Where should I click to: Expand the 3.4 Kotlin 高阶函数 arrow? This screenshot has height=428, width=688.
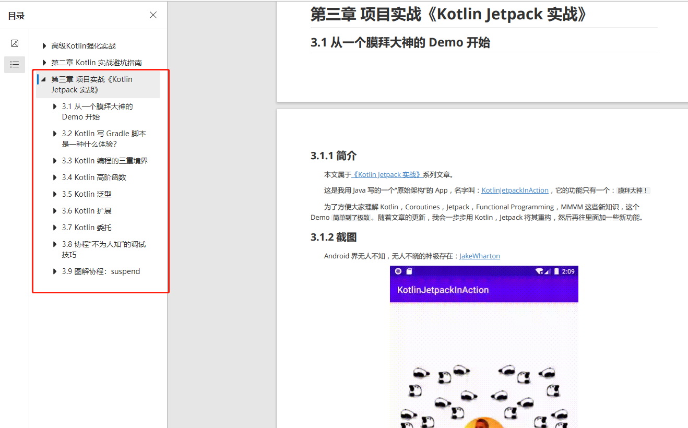tap(55, 177)
